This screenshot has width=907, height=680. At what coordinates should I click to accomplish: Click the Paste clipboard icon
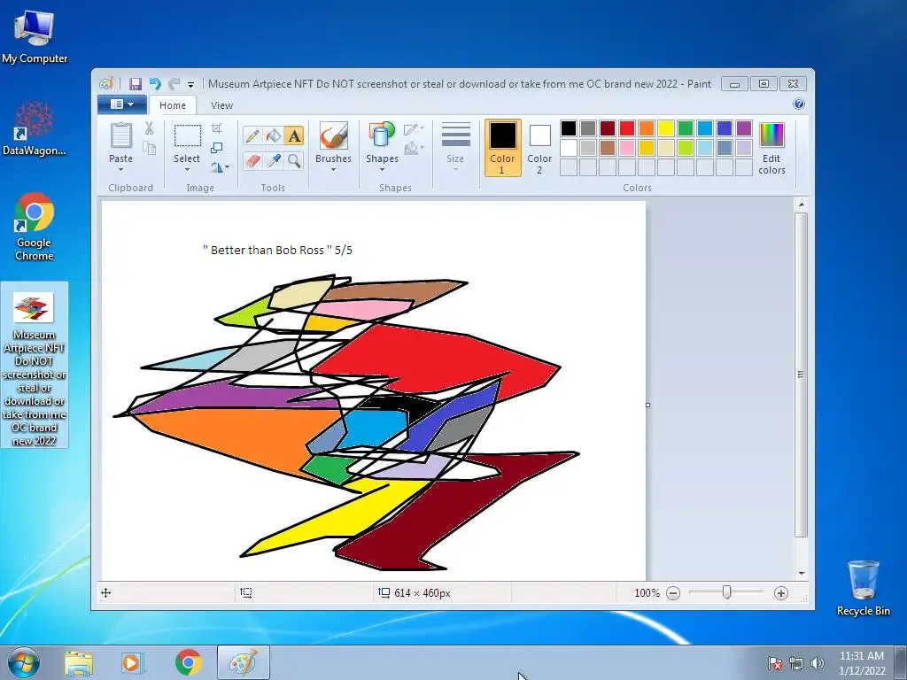click(120, 135)
